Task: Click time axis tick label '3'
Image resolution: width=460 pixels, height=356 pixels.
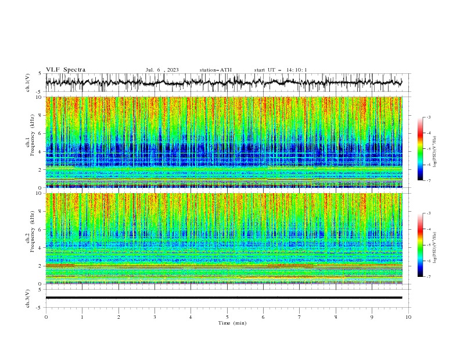Action: pos(154,317)
